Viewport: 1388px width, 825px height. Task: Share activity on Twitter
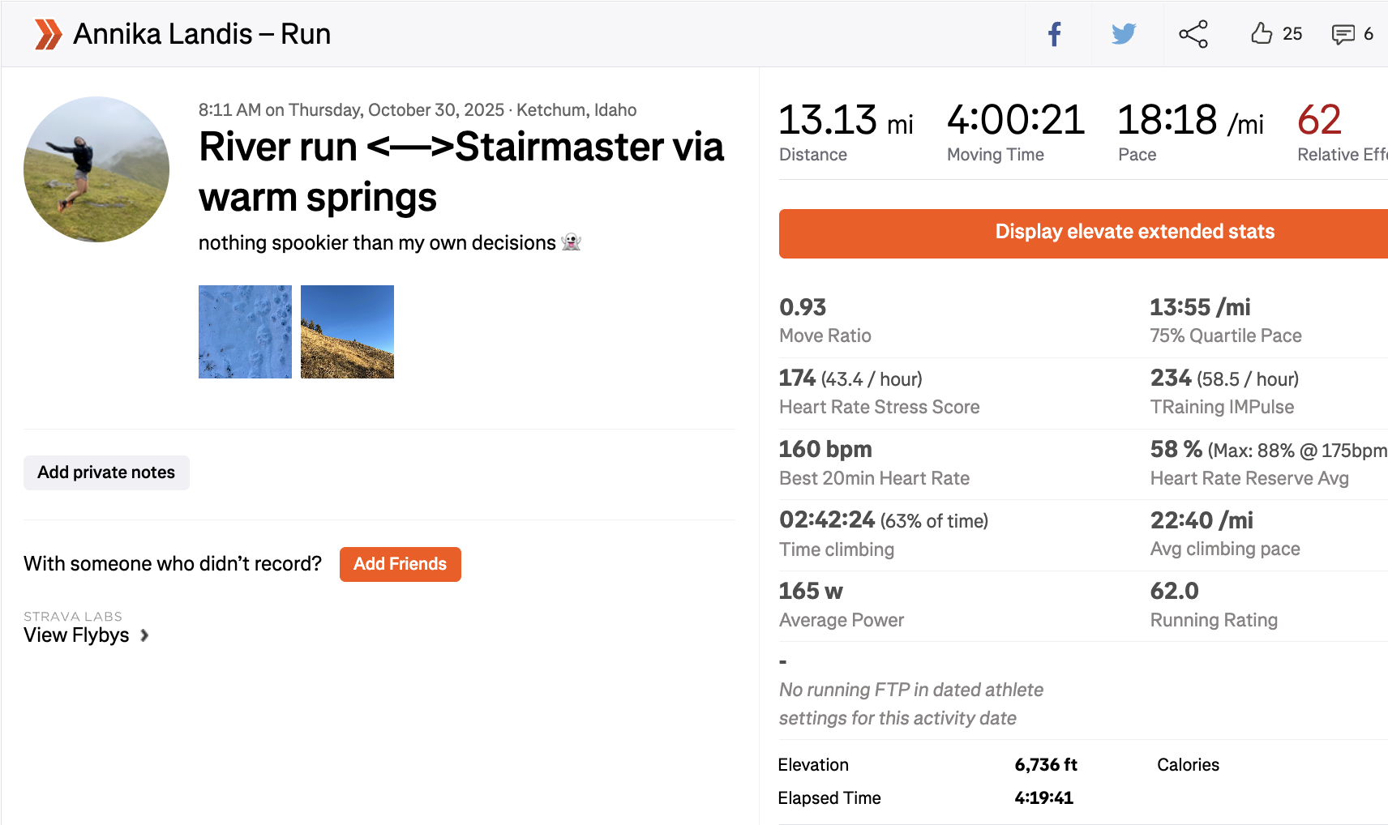click(1124, 34)
